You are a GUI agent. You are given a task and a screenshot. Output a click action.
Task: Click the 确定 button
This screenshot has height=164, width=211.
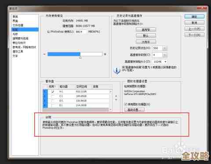point(194,17)
